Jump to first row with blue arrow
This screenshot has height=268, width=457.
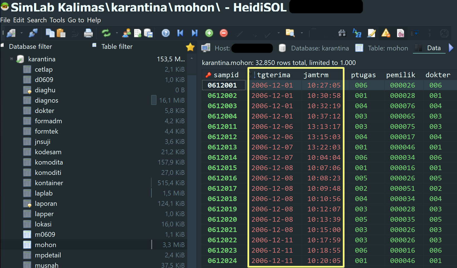180,33
